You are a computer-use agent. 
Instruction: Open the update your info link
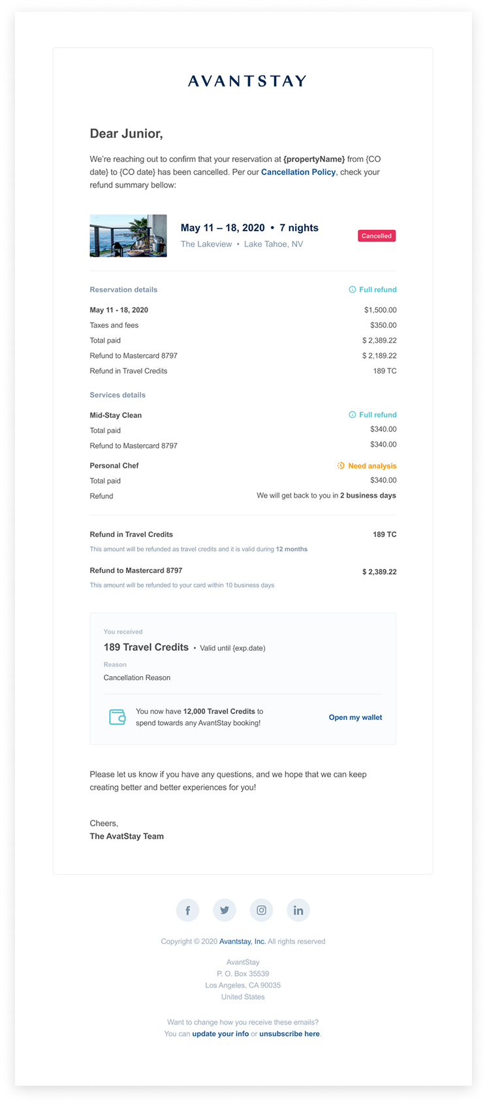click(x=221, y=1033)
